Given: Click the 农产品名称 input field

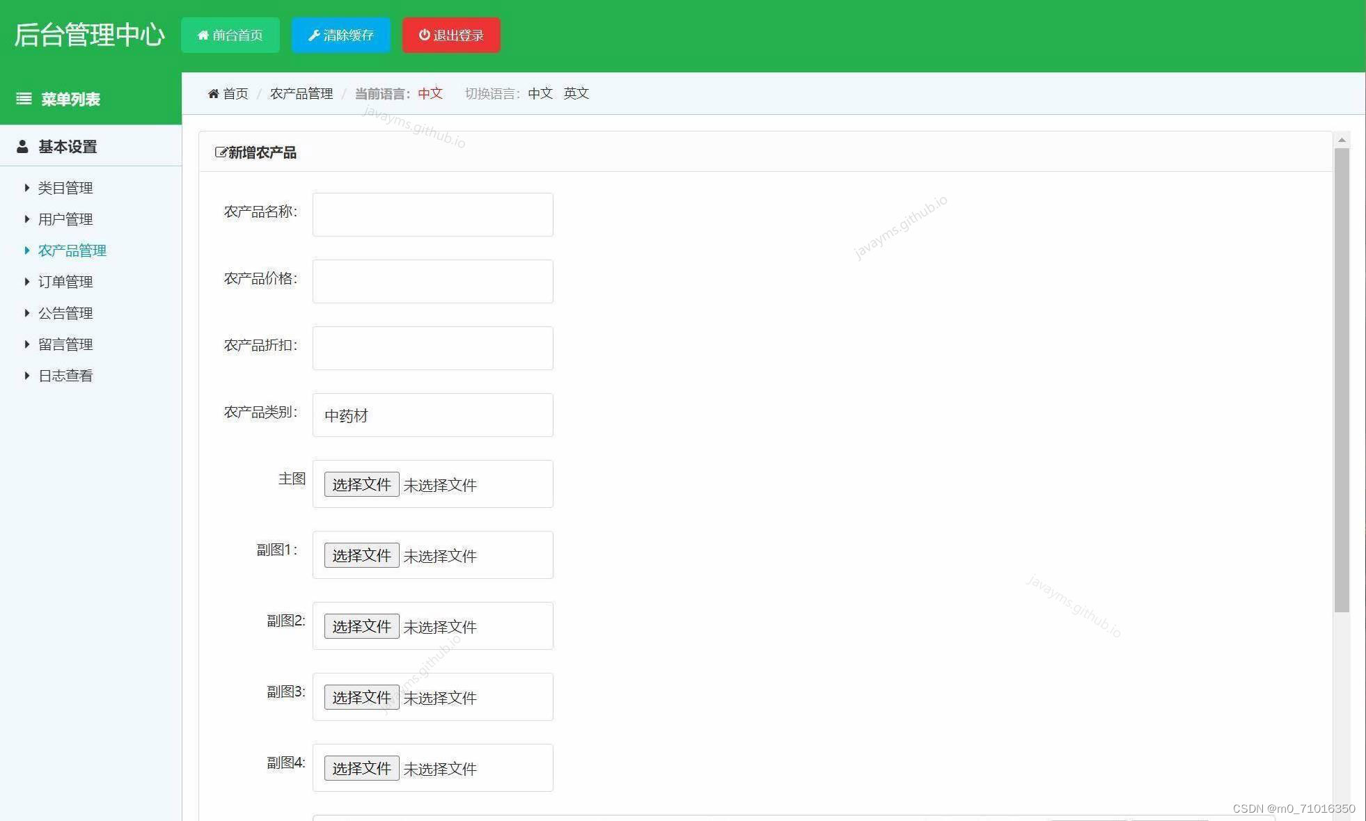Looking at the screenshot, I should point(432,214).
